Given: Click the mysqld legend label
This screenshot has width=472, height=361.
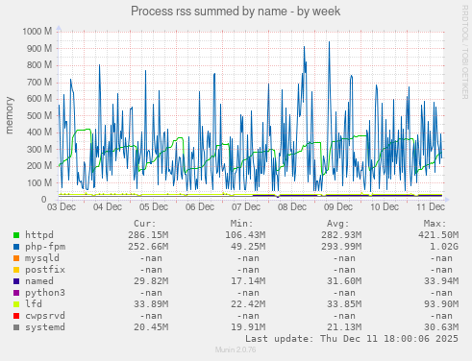Looking at the screenshot, I should [x=42, y=258].
